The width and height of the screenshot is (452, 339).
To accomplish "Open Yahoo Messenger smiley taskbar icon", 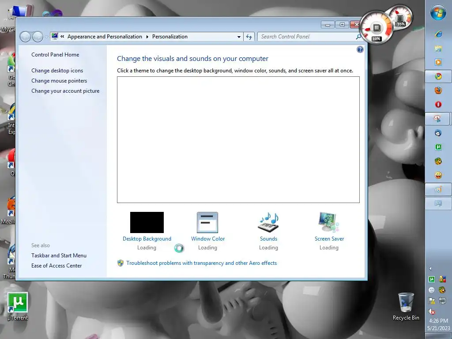I will click(438, 175).
